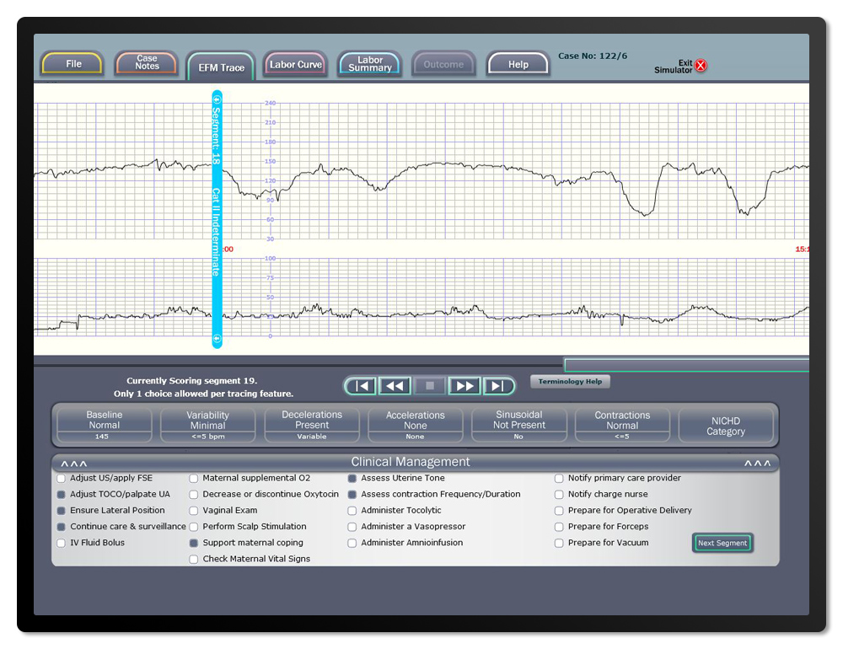Click arrow icon atop Segment 18 marker
The height and width of the screenshot is (649, 843).
point(217,98)
